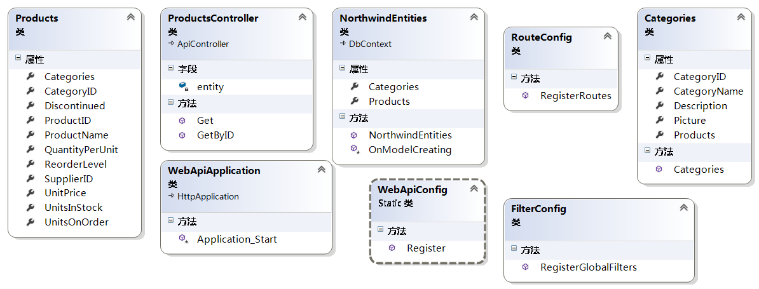This screenshot has width=759, height=289.
Task: Collapse 方法 section in RouteConfig
Action: click(x=514, y=77)
